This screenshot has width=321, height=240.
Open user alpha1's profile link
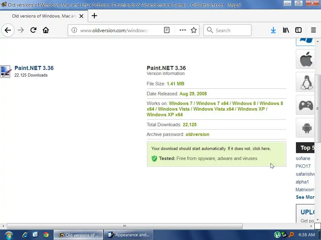[302, 182]
